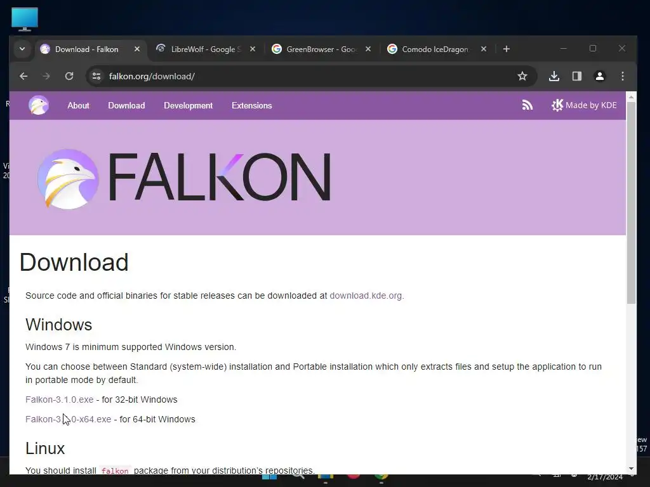Viewport: 650px width, 487px height.
Task: Toggle the side panel icon
Action: [576, 76]
